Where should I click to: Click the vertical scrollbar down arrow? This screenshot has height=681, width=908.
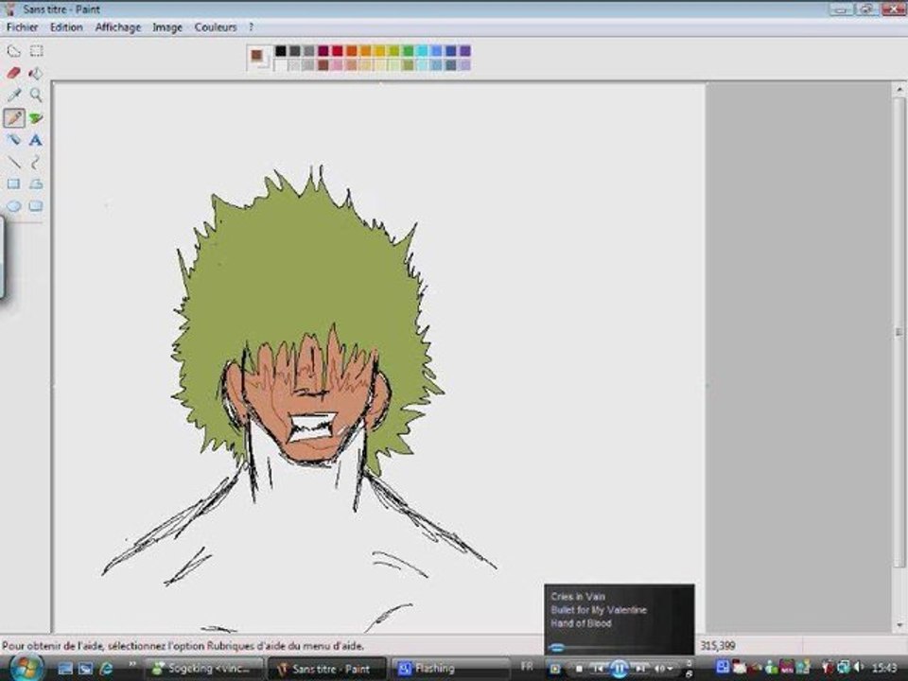(x=899, y=625)
